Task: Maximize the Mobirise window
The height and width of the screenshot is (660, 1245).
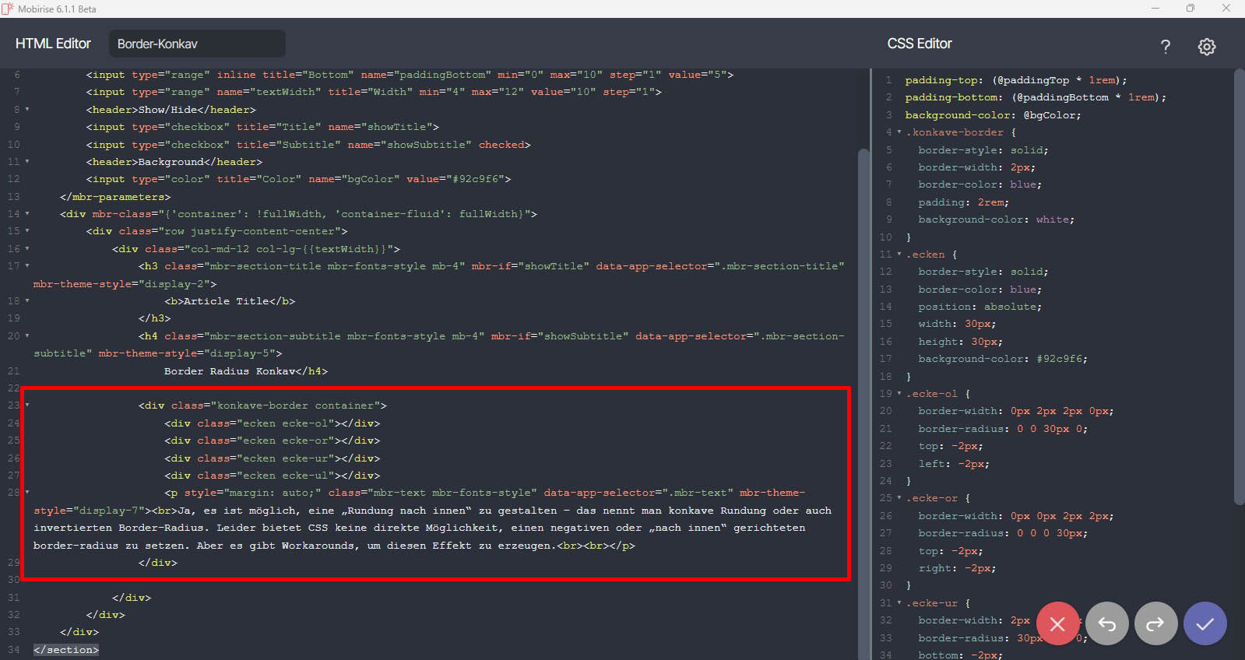Action: pyautogui.click(x=1190, y=9)
